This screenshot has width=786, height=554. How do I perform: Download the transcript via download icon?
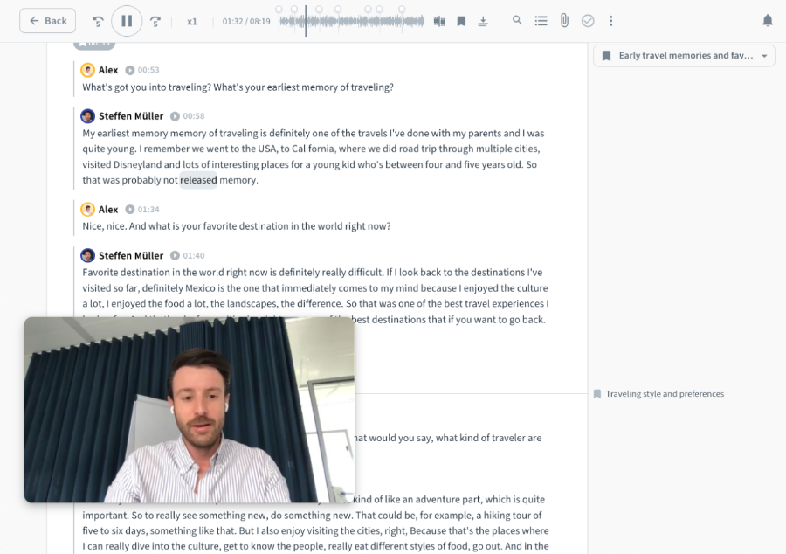(483, 21)
